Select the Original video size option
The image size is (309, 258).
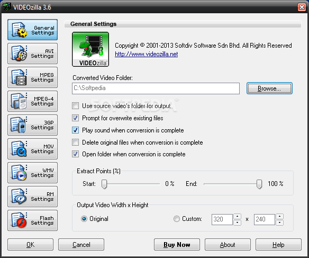tap(84, 219)
